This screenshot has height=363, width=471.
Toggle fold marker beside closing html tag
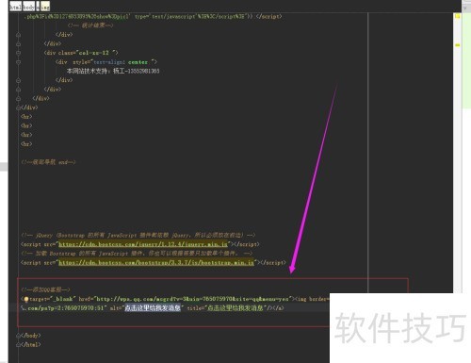pyautogui.click(x=18, y=345)
